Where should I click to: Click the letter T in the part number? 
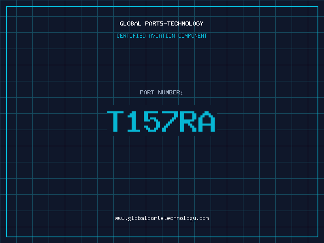[116, 122]
